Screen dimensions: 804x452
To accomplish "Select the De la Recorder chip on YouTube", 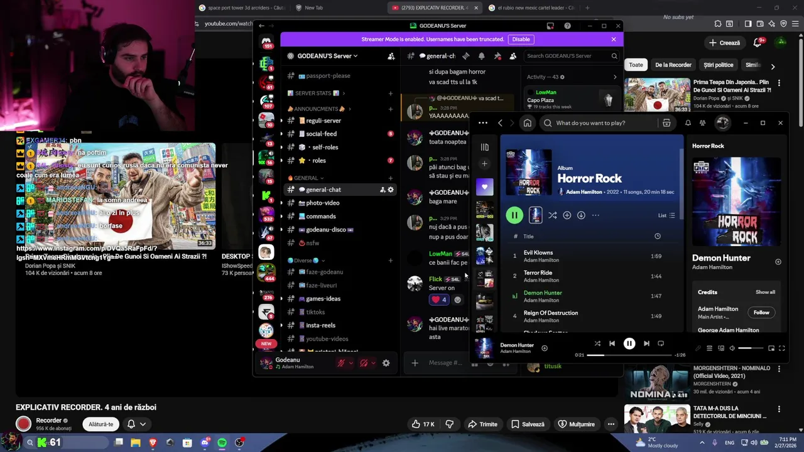I will coord(673,65).
